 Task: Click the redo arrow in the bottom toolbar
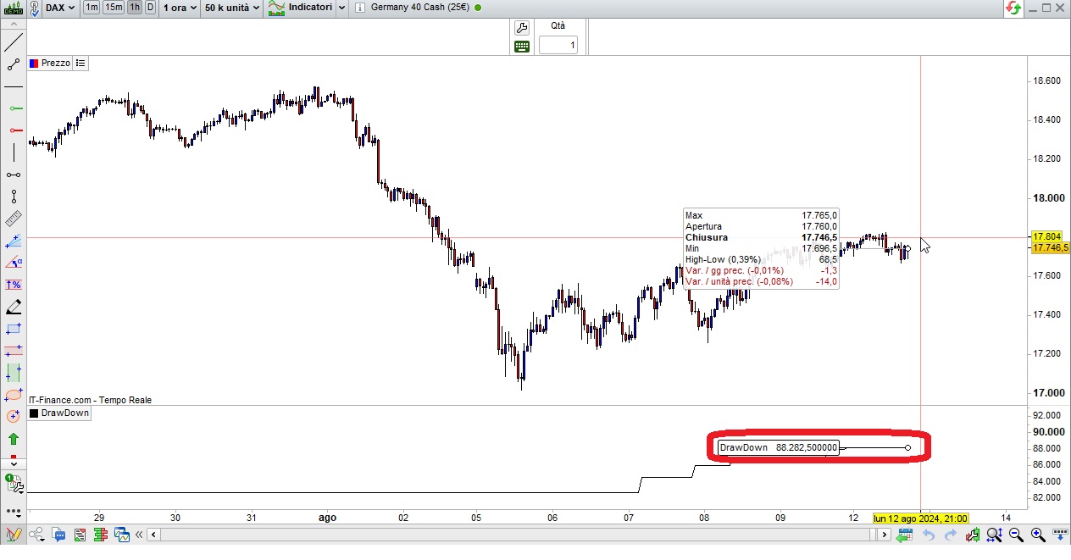(951, 535)
